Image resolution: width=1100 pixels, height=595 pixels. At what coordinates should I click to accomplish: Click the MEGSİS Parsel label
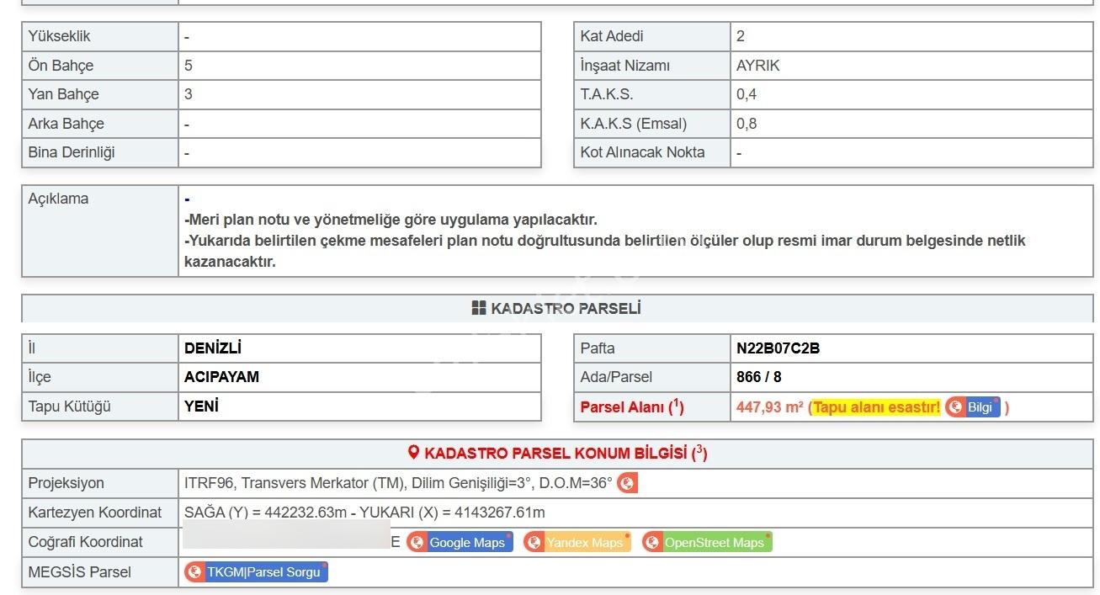pos(80,572)
